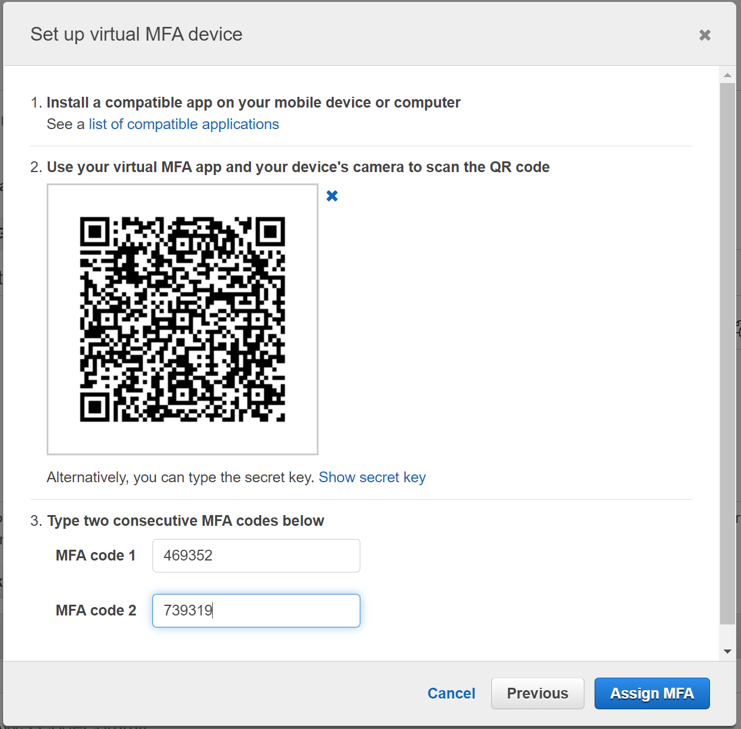The height and width of the screenshot is (729, 741).
Task: Open the list of compatible applications
Action: pyautogui.click(x=183, y=124)
